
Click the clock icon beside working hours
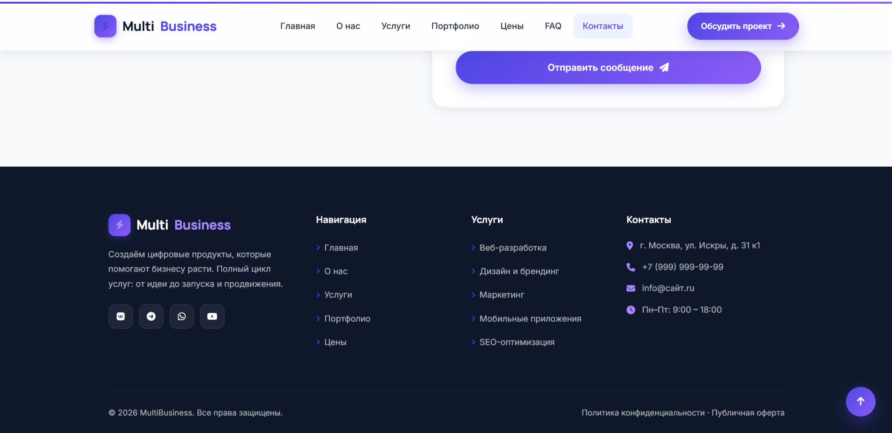pos(631,310)
